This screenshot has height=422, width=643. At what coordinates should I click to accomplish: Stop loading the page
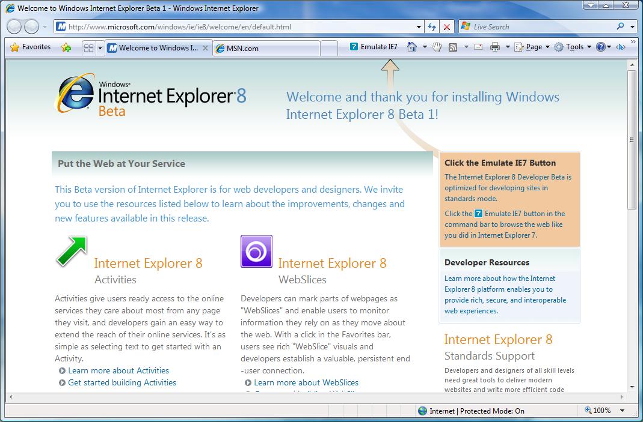pos(447,26)
